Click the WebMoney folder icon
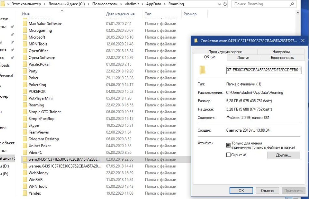Image resolution: width=309 pixels, height=199 pixels. [x=25, y=173]
